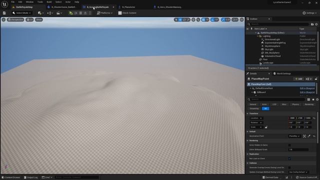320x180 pixels.
Task: Click the Add component button
Action: point(298,79)
